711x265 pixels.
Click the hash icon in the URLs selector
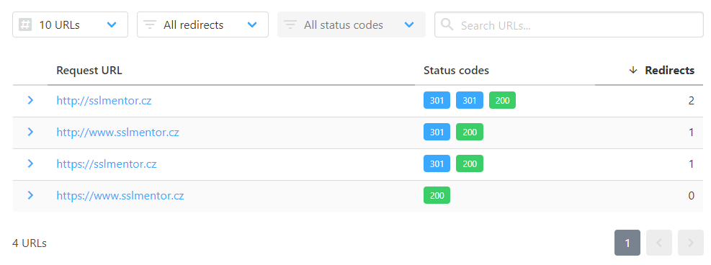[x=25, y=24]
